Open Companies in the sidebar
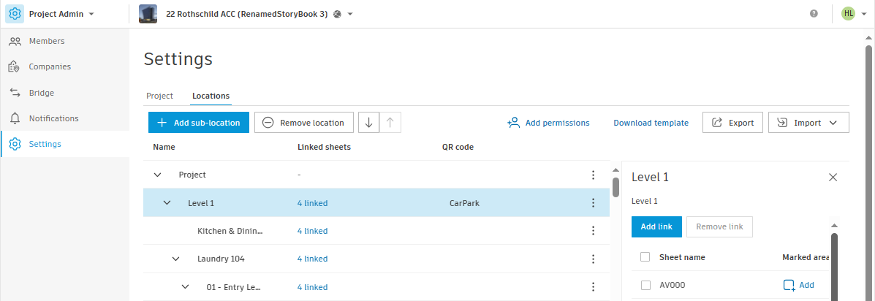The height and width of the screenshot is (301, 875). click(x=50, y=66)
